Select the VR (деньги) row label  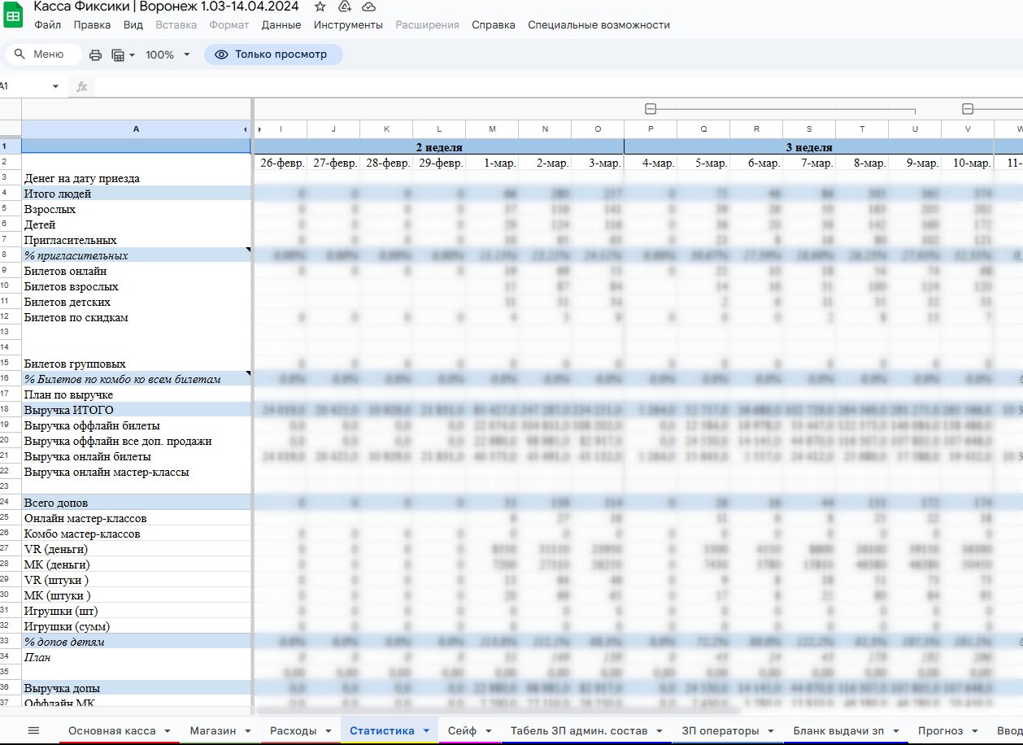coord(136,549)
